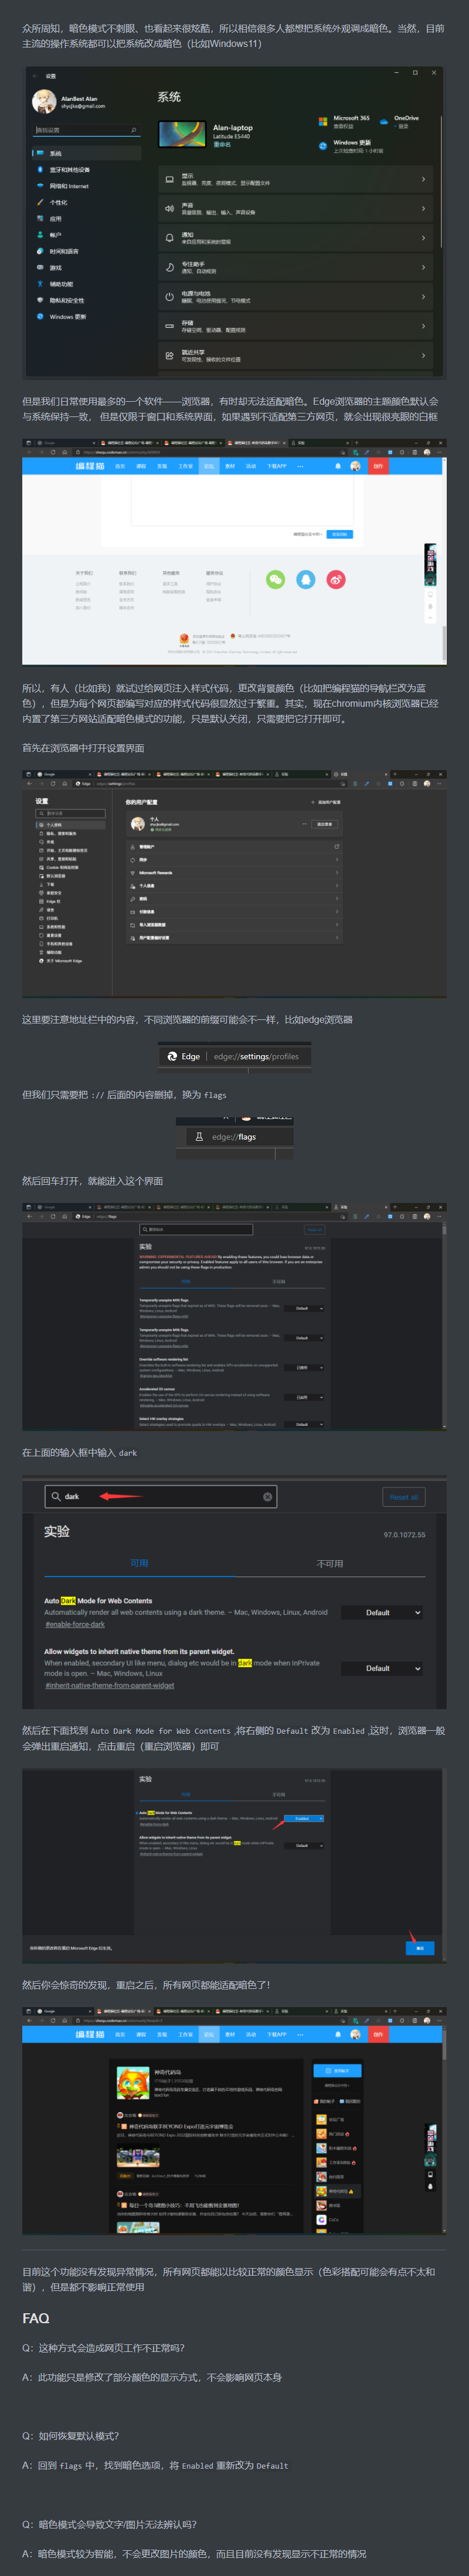Click the 专注助手 moon icon
The width and height of the screenshot is (469, 2576).
tap(169, 268)
